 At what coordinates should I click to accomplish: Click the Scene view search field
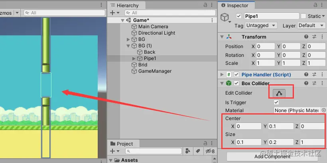point(65,13)
